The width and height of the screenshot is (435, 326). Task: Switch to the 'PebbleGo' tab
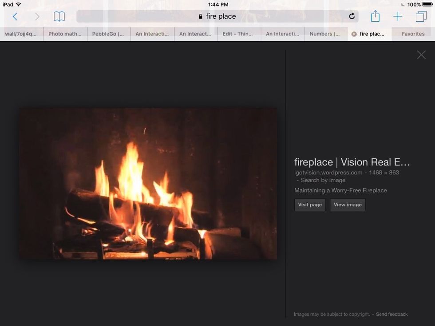click(x=108, y=33)
